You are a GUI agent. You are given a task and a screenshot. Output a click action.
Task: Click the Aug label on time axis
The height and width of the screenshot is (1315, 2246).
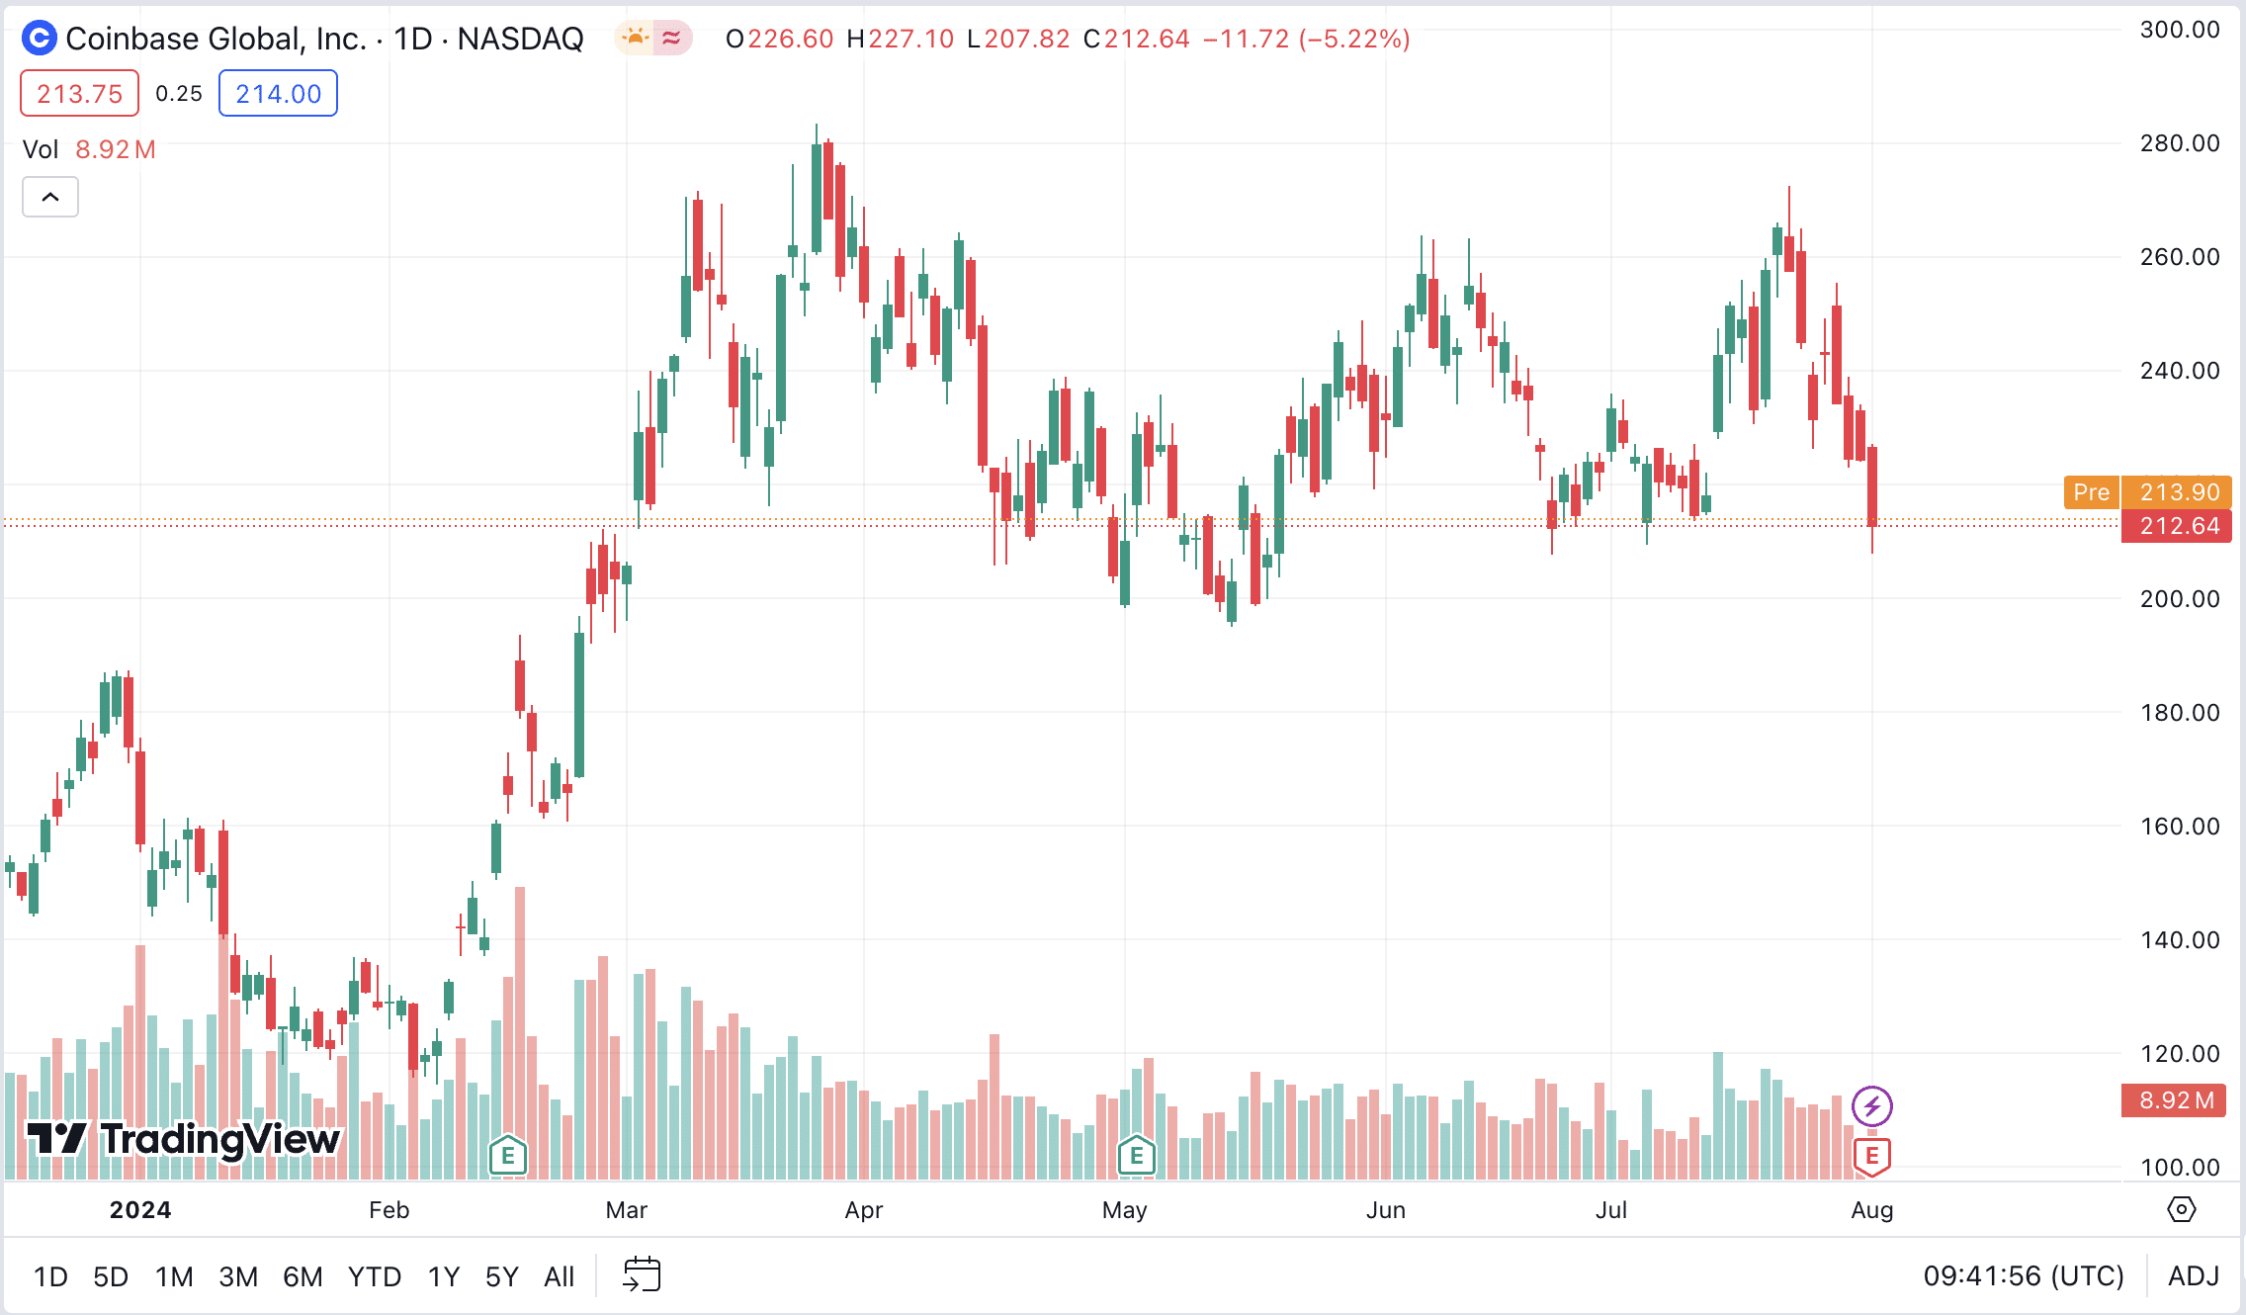click(1872, 1210)
